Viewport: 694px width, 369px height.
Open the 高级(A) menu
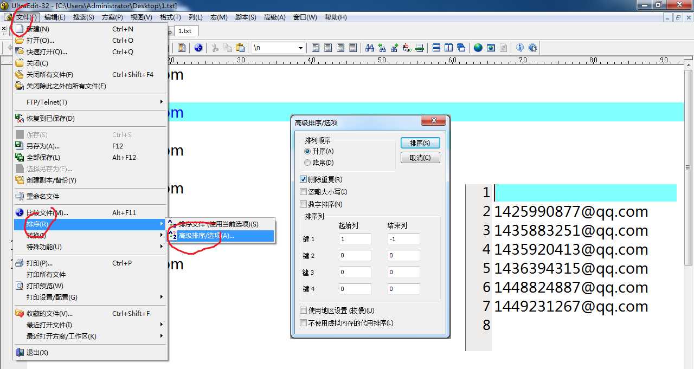275,17
